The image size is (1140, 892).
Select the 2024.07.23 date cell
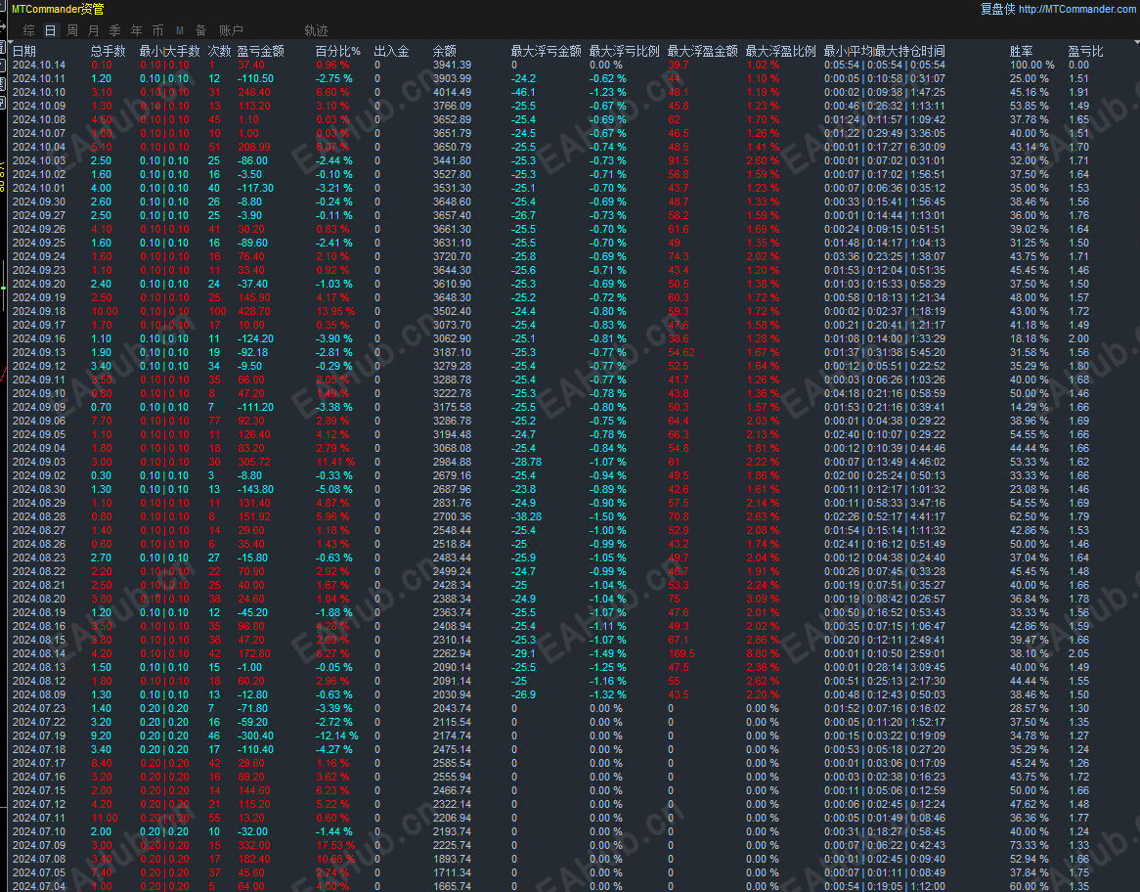click(x=39, y=709)
